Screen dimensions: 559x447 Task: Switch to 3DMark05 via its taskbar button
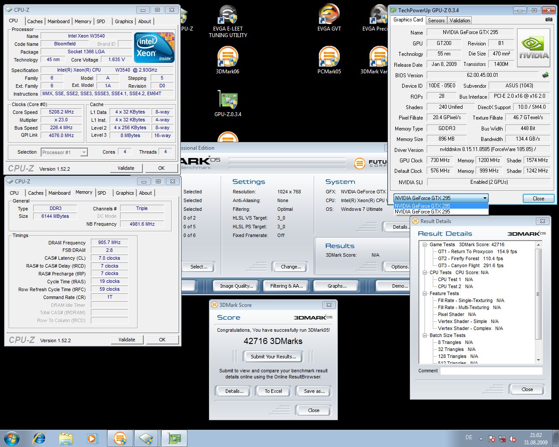tap(120, 438)
